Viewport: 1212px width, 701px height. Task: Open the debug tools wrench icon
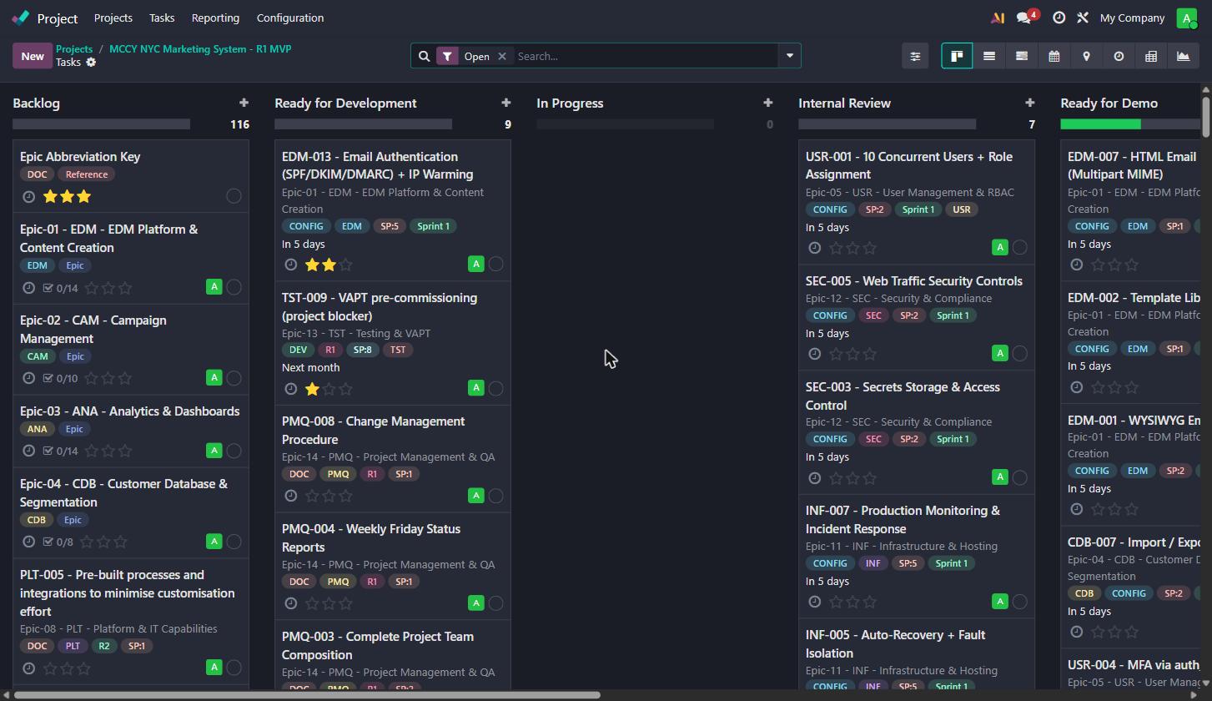point(1083,18)
